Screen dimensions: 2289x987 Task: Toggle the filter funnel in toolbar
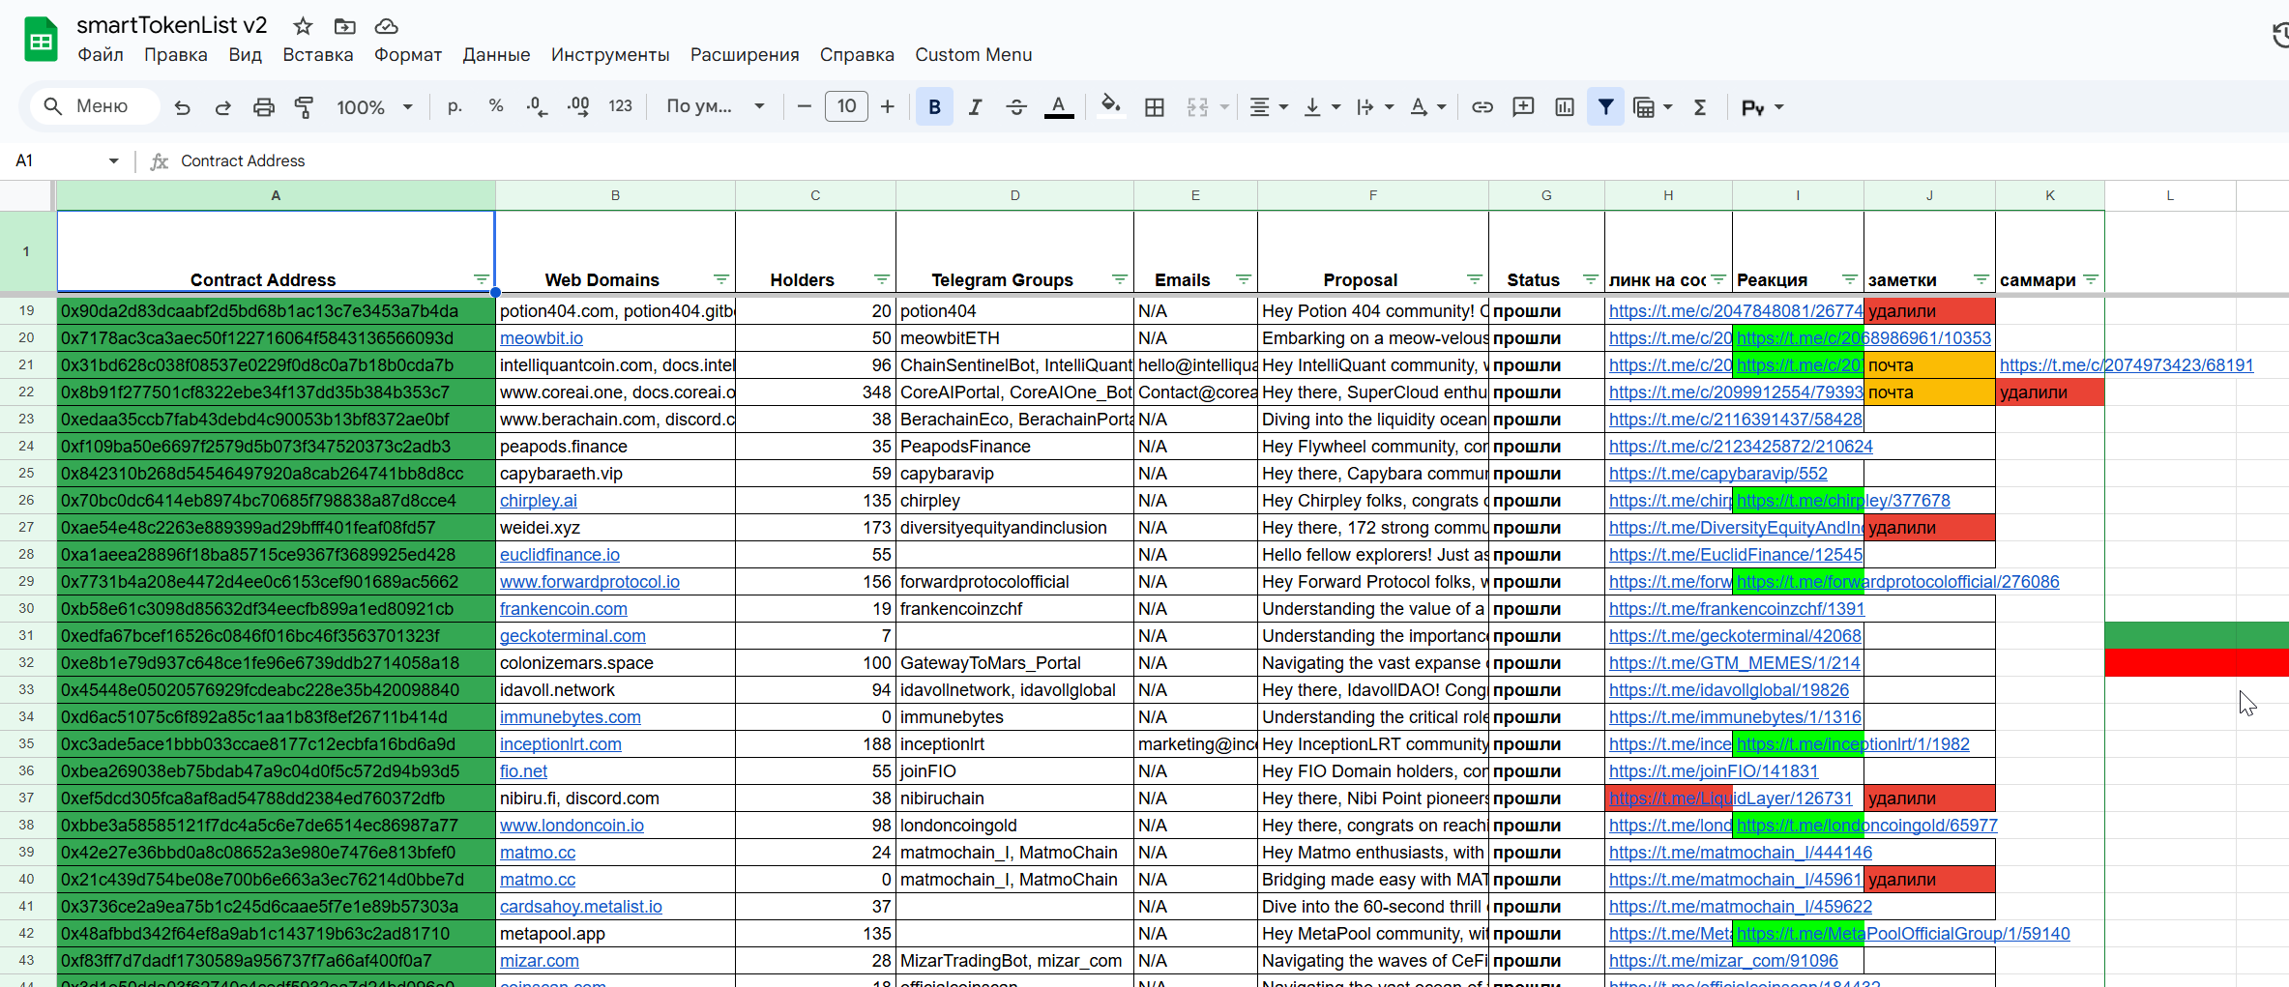(x=1605, y=107)
